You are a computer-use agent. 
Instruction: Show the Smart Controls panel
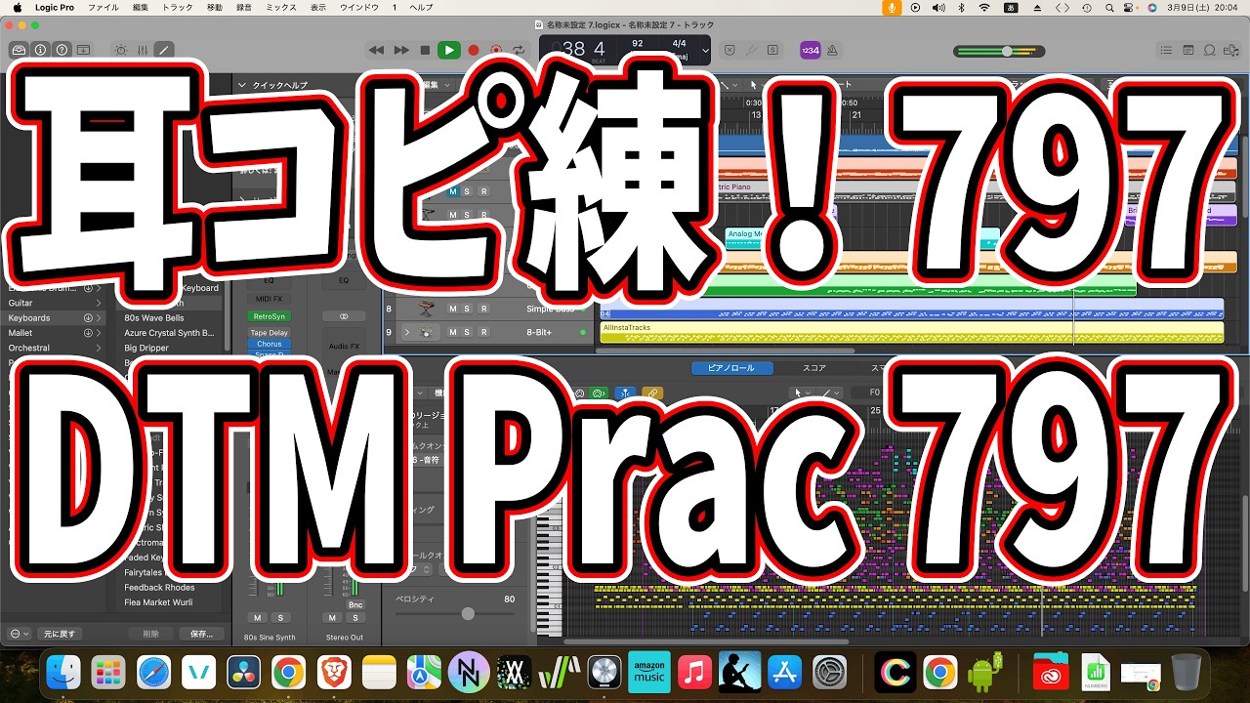click(x=120, y=50)
